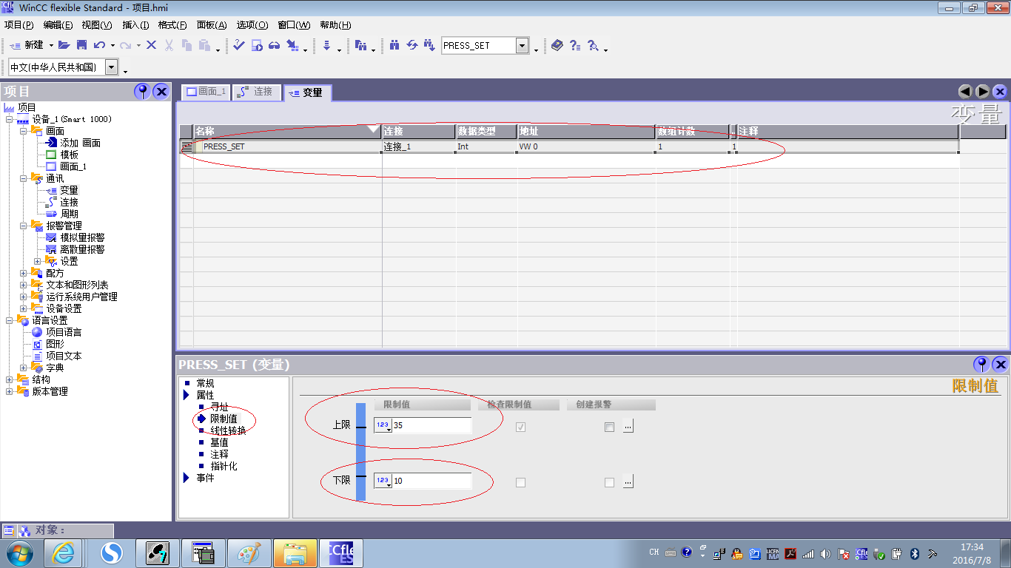Close the PRESS_SET properties panel
1011x568 pixels.
[x=1000, y=364]
